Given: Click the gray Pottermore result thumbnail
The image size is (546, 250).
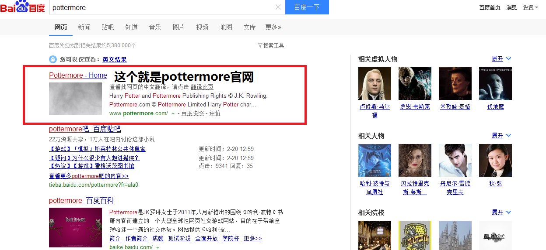Looking at the screenshot, I should click(x=75, y=99).
